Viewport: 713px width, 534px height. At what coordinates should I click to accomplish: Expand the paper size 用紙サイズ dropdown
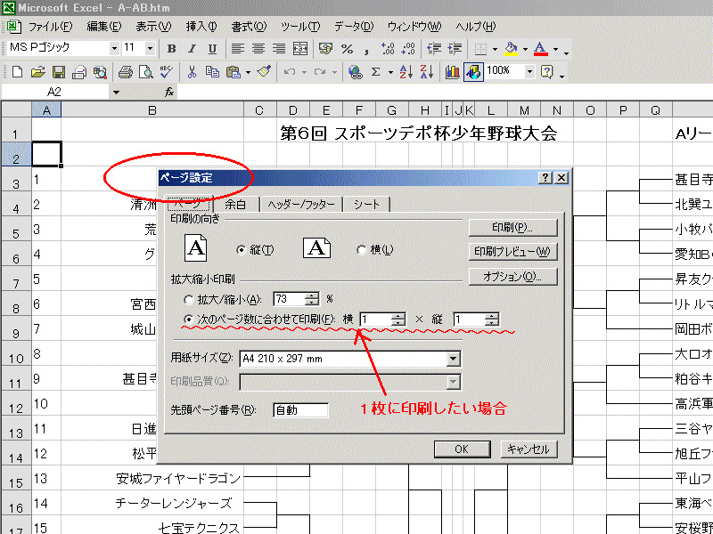pos(453,359)
